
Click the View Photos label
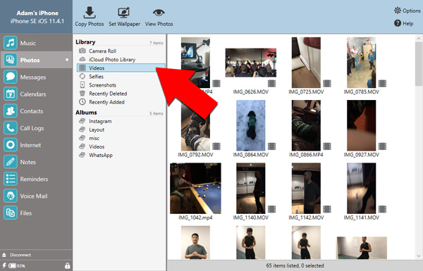pos(159,24)
